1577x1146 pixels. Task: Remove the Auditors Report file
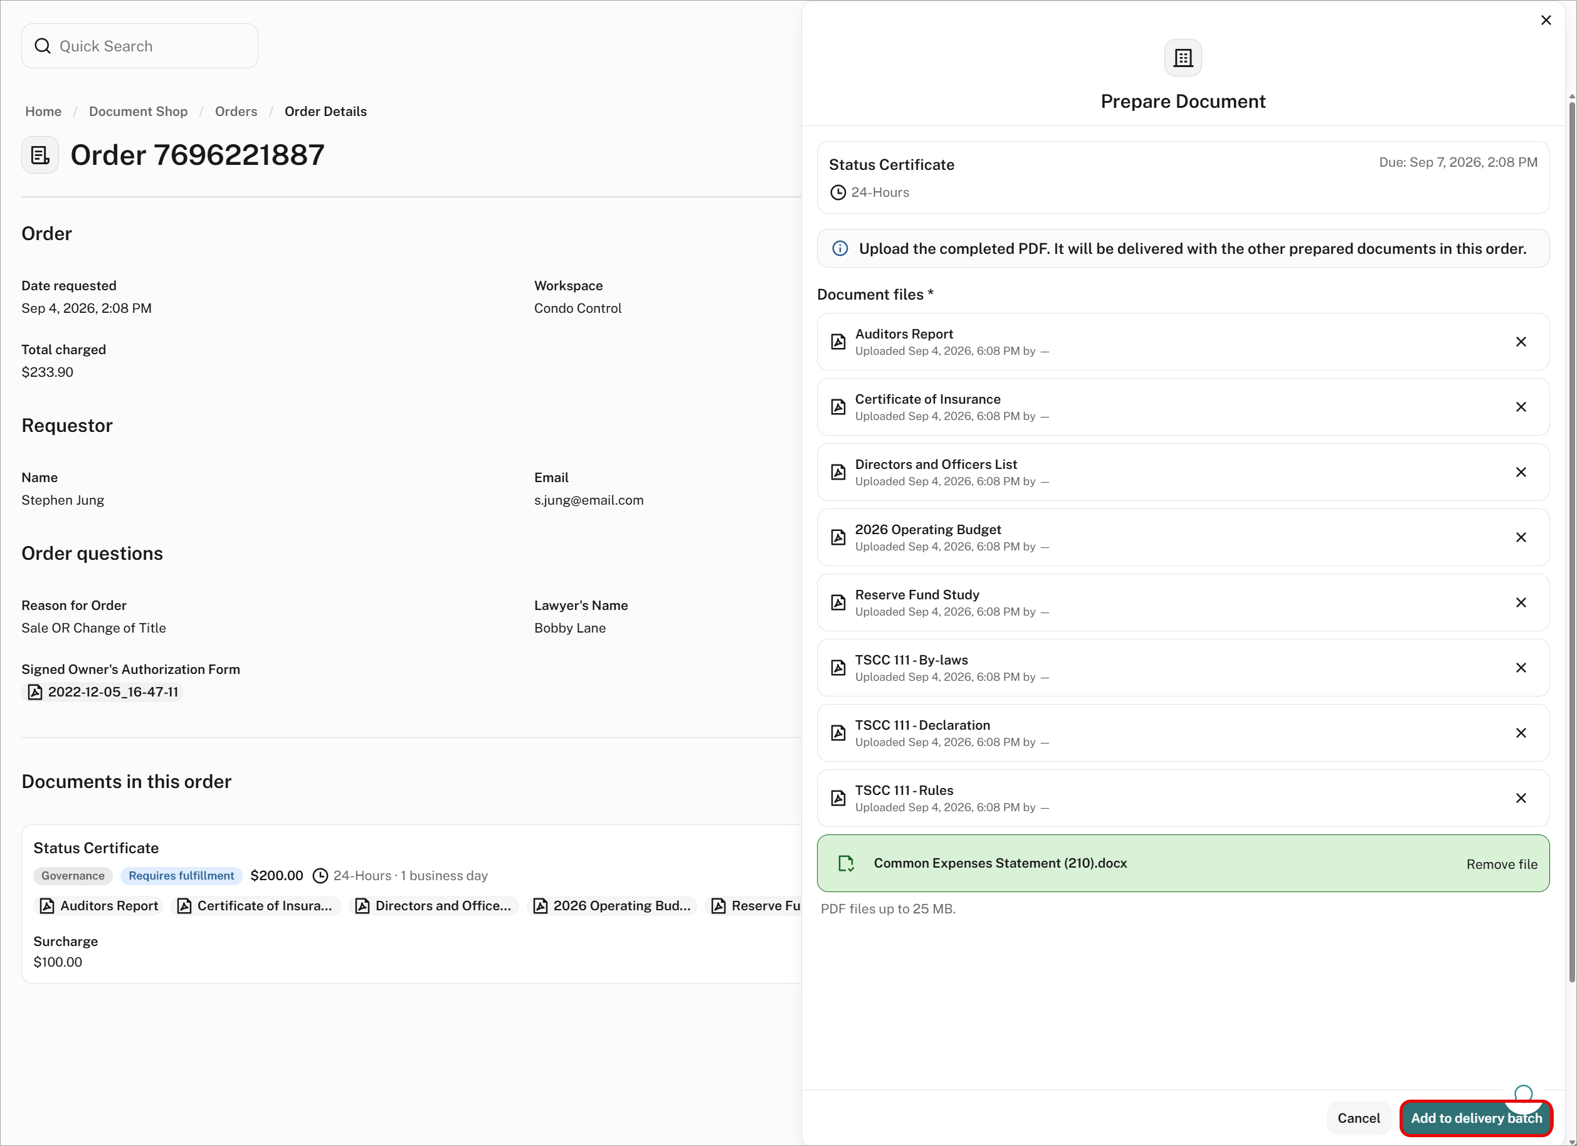pos(1521,342)
